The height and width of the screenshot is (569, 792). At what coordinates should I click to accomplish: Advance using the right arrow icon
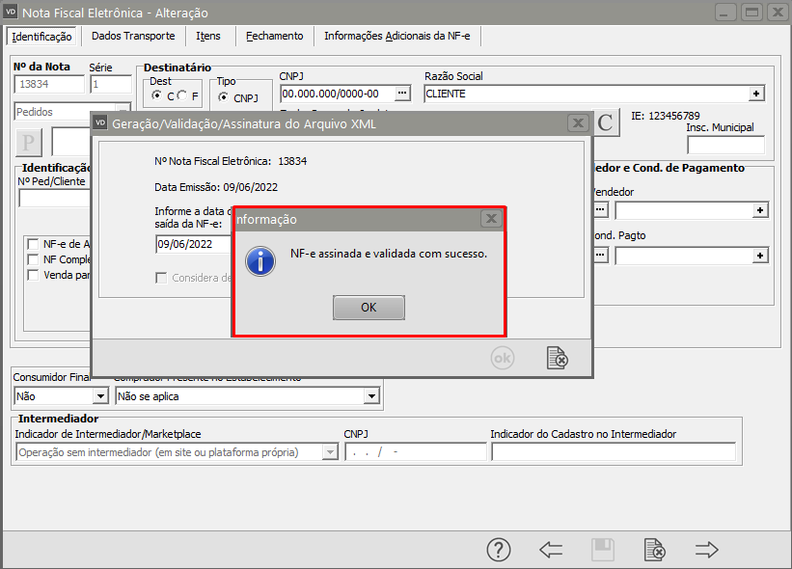pyautogui.click(x=707, y=550)
